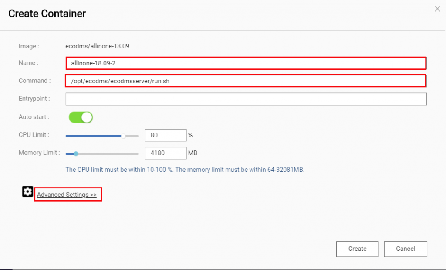Viewport: 446px width, 270px height.
Task: Confirm with the Create button
Action: (357, 249)
